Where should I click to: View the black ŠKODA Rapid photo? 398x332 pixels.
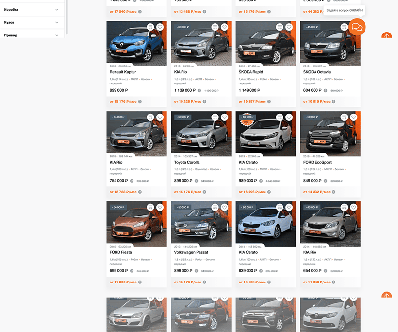point(266,43)
